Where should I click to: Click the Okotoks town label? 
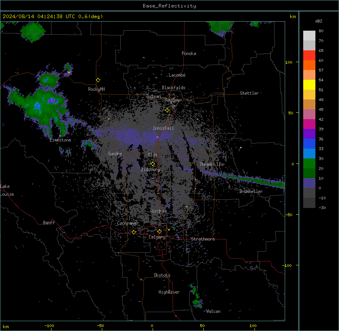coord(162,275)
